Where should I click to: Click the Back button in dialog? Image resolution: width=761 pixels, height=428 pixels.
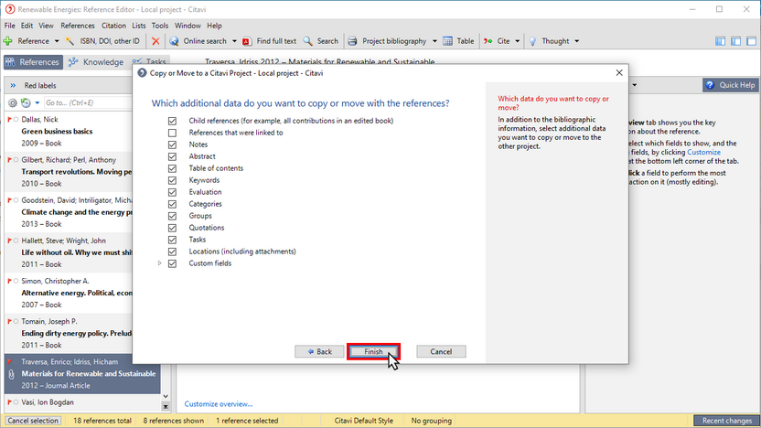click(x=319, y=352)
